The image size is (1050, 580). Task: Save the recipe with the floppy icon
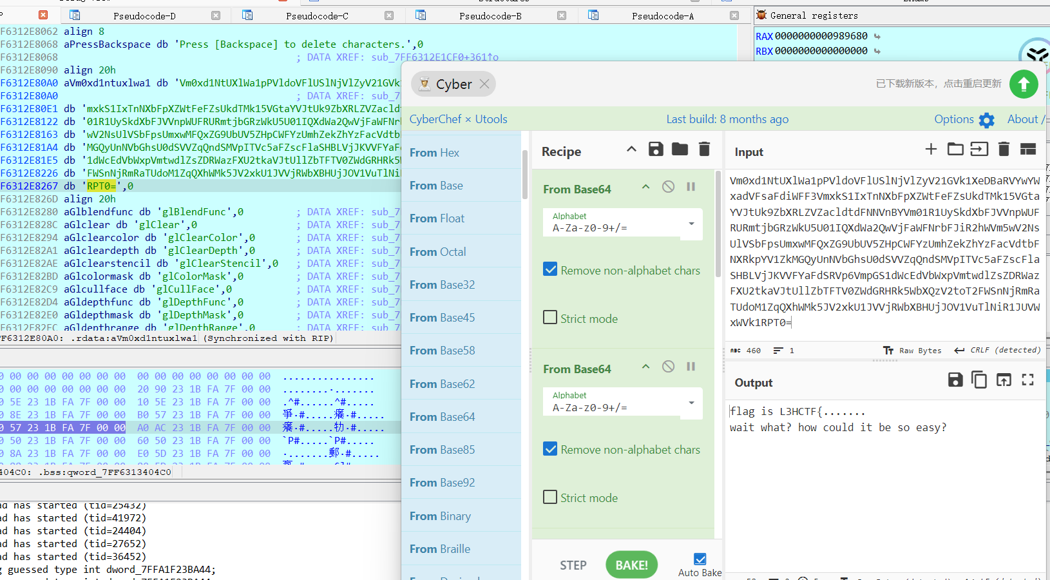(656, 150)
